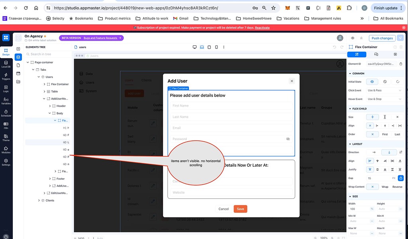
Task: Select the users page tab above canvas
Action: click(x=82, y=47)
